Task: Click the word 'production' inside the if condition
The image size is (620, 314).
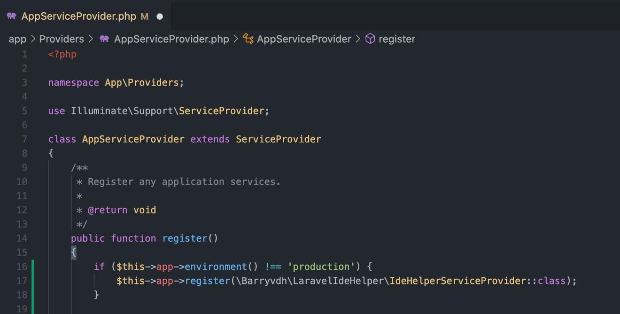Action: 321,266
